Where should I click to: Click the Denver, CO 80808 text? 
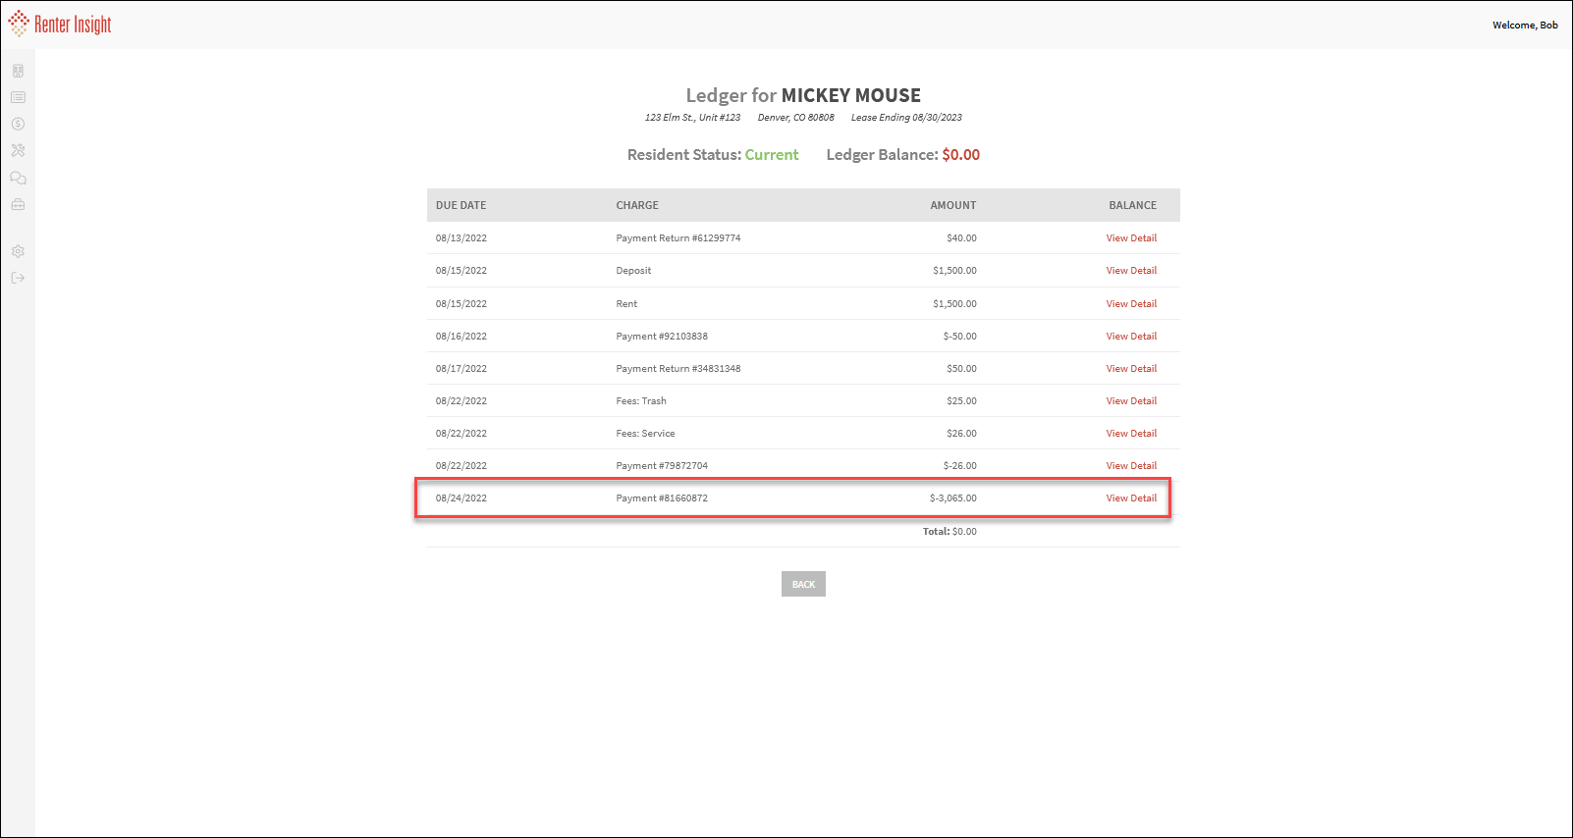(x=795, y=118)
